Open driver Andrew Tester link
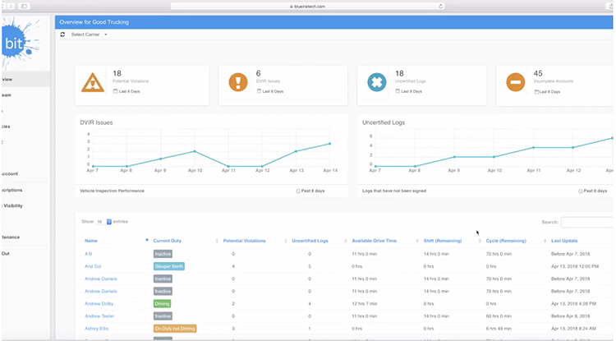Viewport: 616px width, 341px height. pyautogui.click(x=99, y=316)
